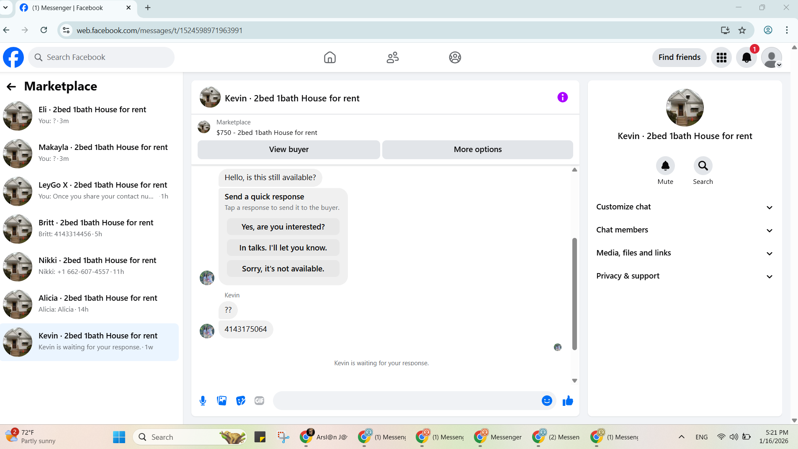Screen dimensions: 798x449
Task: Open emoji picker in message box
Action: [x=547, y=401]
